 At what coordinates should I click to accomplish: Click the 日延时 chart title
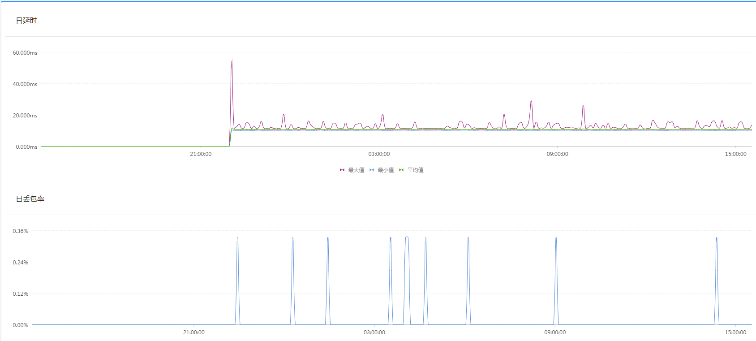click(26, 20)
